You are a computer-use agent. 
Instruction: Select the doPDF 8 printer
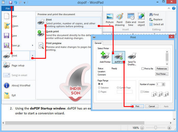coord(118,57)
